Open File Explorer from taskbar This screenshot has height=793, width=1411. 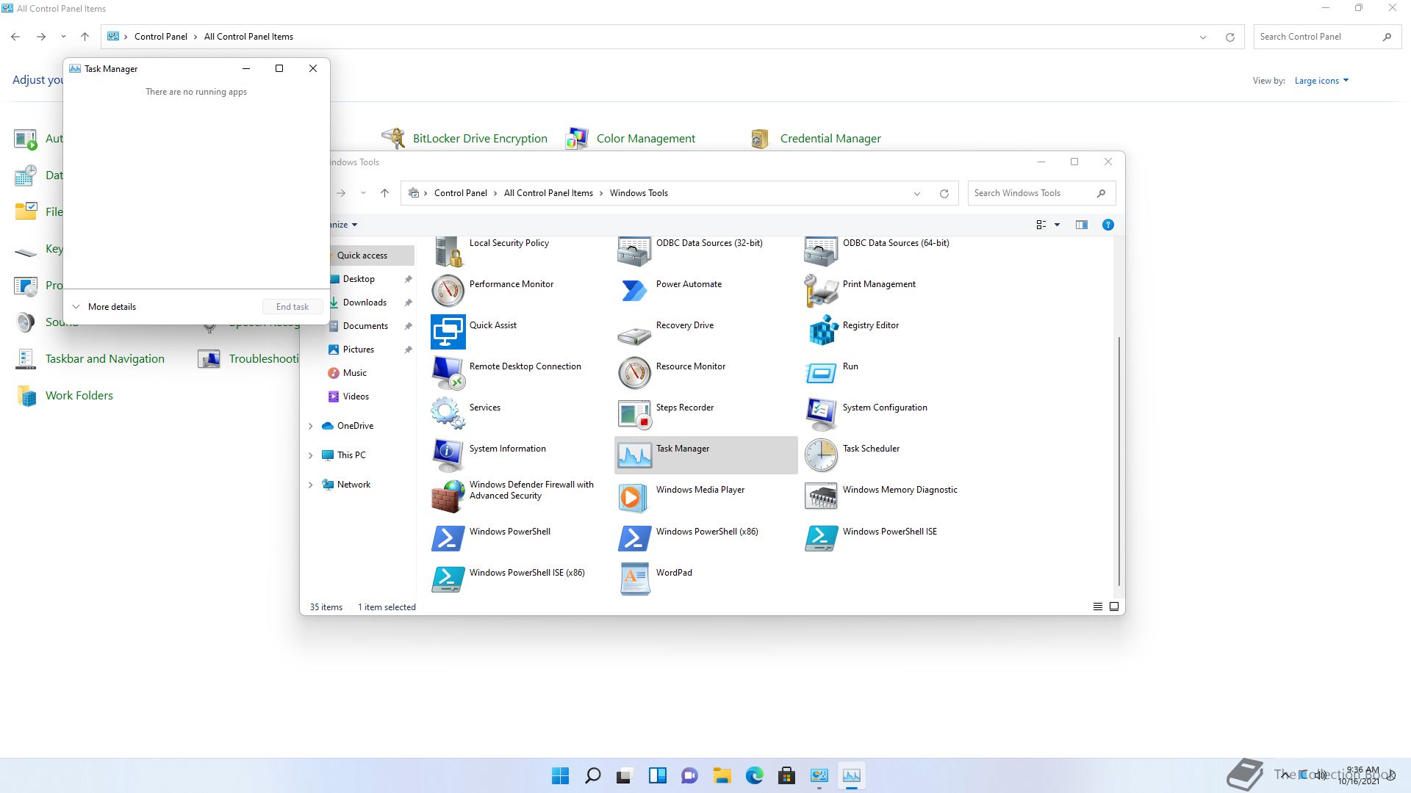coord(722,775)
